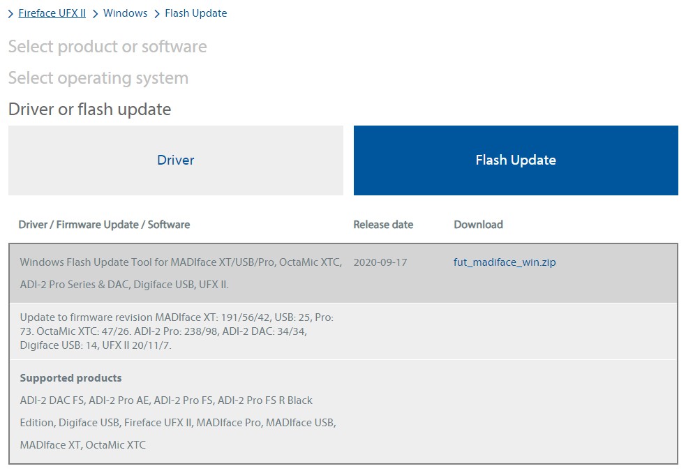
Task: Click the chevron before Fireface UFX II breadcrumb
Action: [10, 13]
